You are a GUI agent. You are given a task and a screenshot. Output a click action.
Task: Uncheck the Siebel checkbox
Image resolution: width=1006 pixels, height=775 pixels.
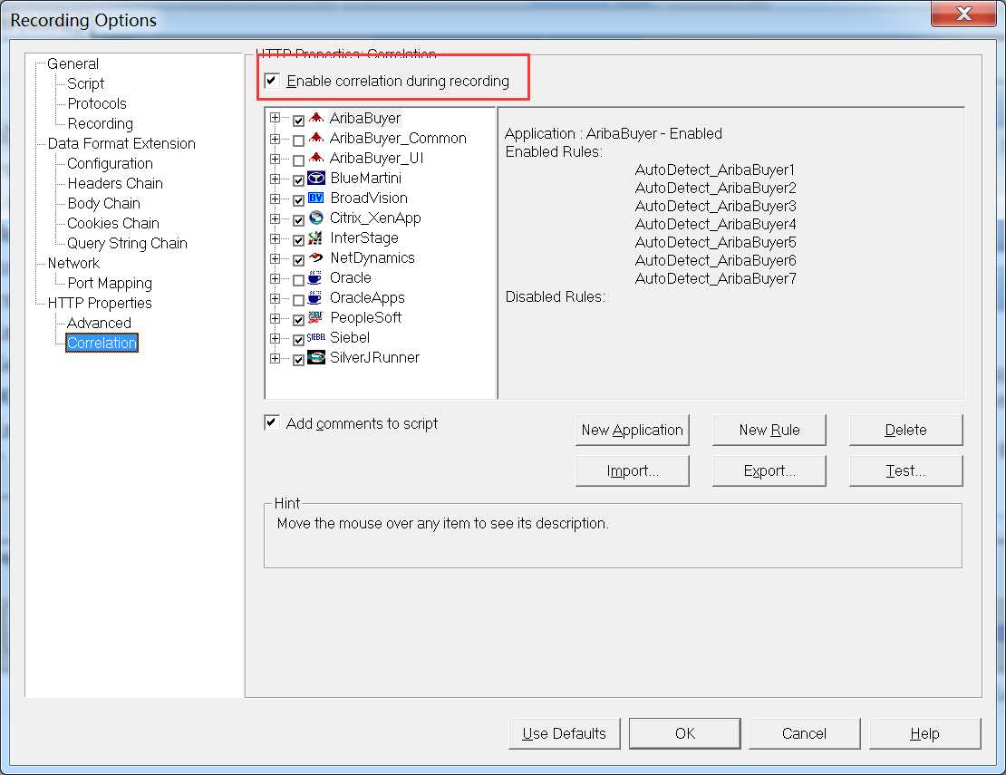[x=298, y=339]
